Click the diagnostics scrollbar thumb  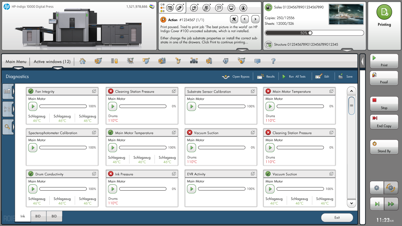pyautogui.click(x=351, y=106)
